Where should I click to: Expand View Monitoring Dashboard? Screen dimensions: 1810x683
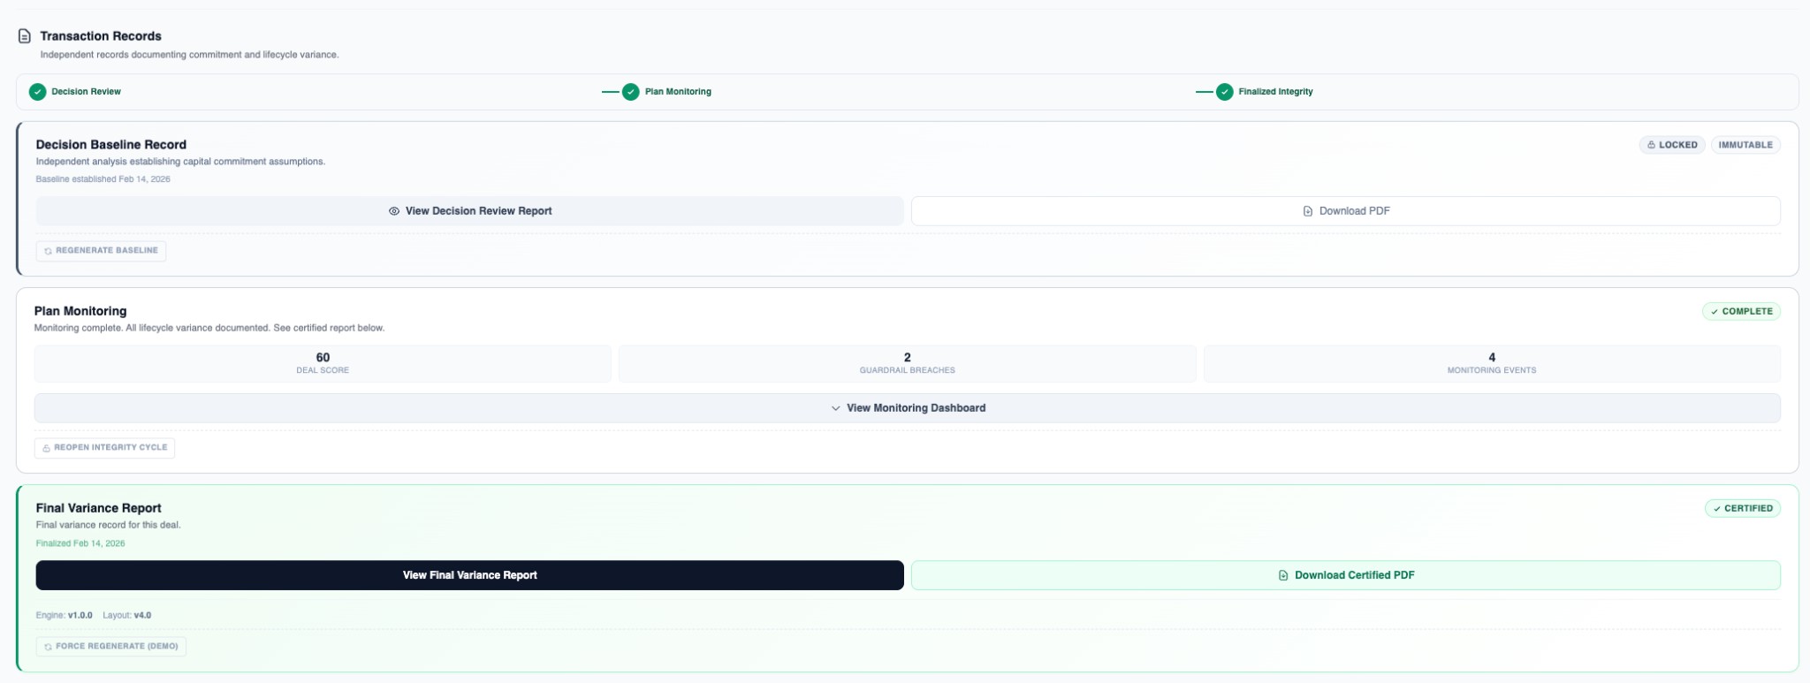tap(907, 408)
